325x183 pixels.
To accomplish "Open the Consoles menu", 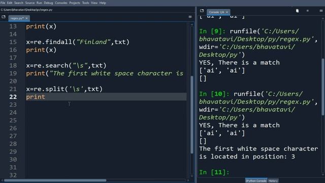I will [61, 3].
